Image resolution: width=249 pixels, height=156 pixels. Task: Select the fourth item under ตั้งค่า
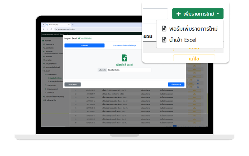[50, 92]
